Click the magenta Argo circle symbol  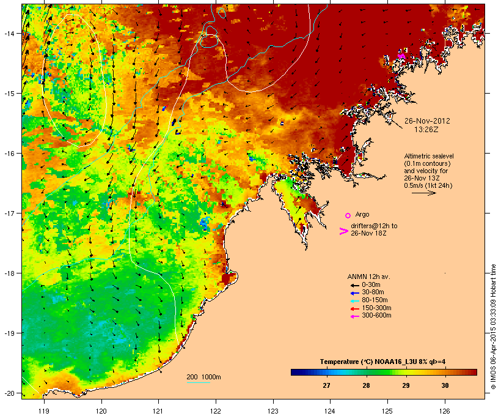[x=348, y=215]
